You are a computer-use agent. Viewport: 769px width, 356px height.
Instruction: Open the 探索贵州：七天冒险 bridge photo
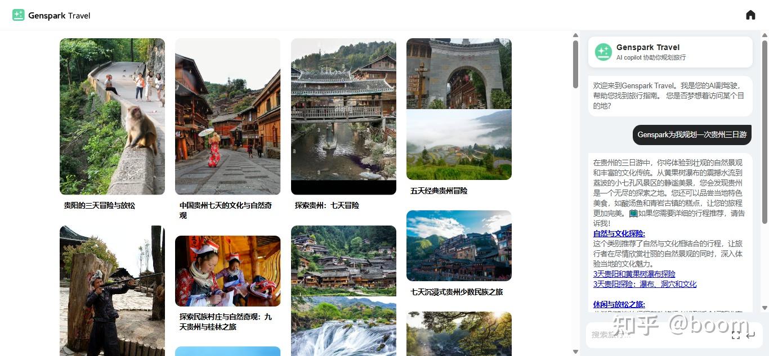343,116
